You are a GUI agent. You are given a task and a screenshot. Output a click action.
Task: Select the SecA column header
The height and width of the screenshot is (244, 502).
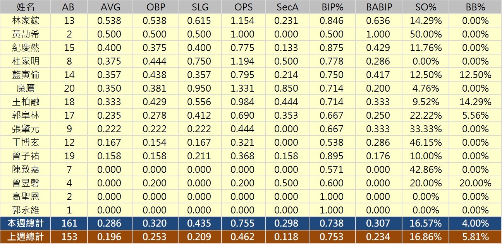point(287,7)
